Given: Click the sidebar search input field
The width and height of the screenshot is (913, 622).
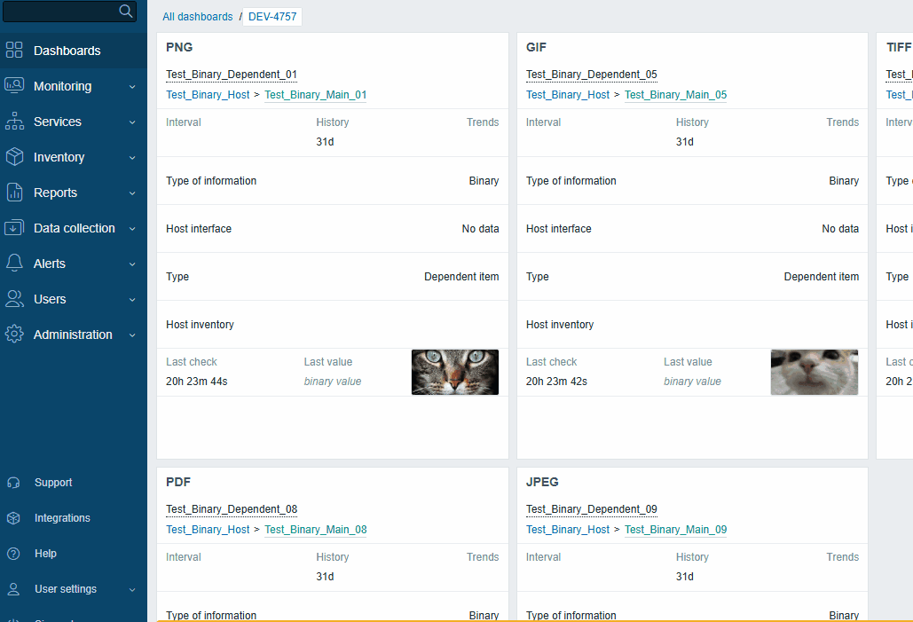Looking at the screenshot, I should [x=60, y=12].
